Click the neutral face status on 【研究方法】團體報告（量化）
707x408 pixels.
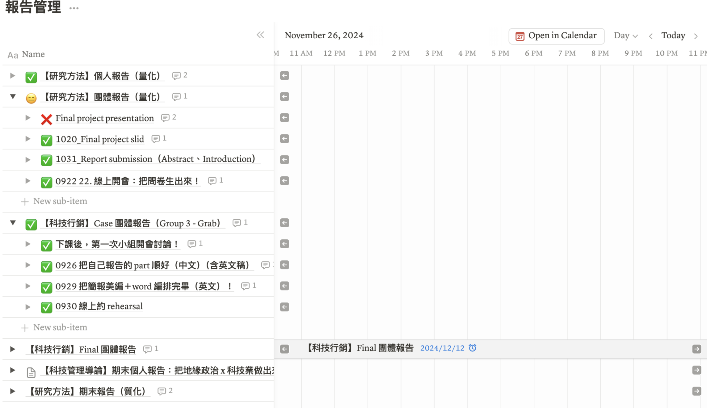[31, 97]
